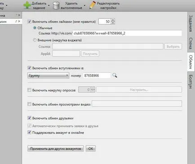Close the top left tab ending 'ена'
195x164 pixels.
(x=19, y=15)
